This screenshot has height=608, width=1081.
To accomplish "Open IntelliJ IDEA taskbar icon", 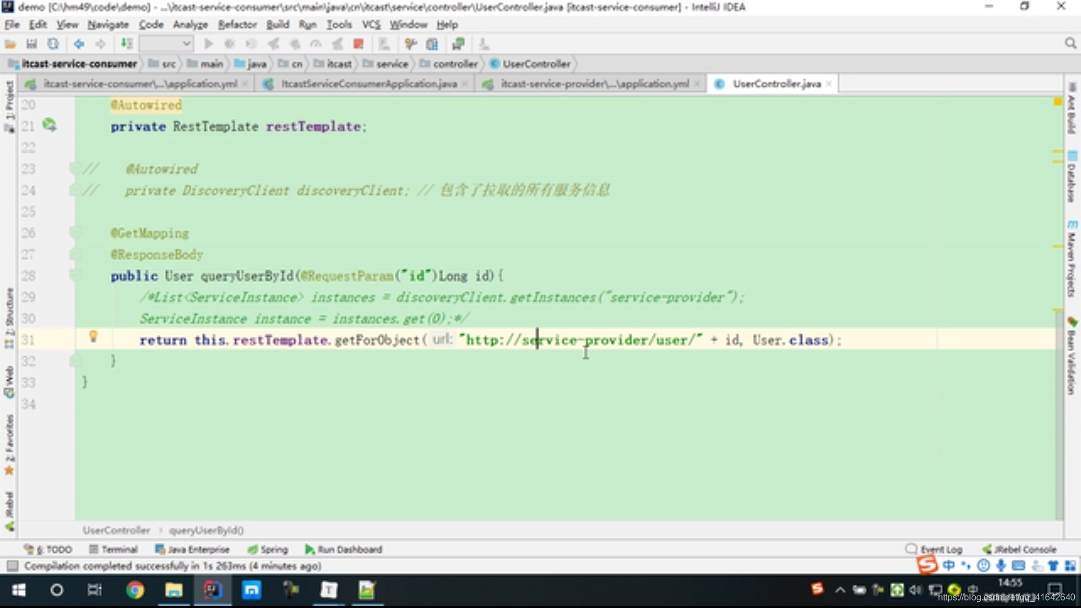I will coord(212,590).
